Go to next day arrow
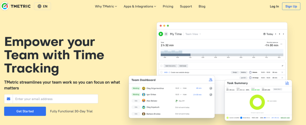The height and width of the screenshot is (125, 306). click(x=283, y=34)
